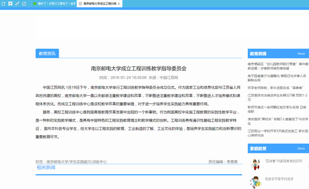This screenshot has height=189, width=309.
Task: Select the 南京邮电大学成立工程训练 tab
Action: pos(99,3)
